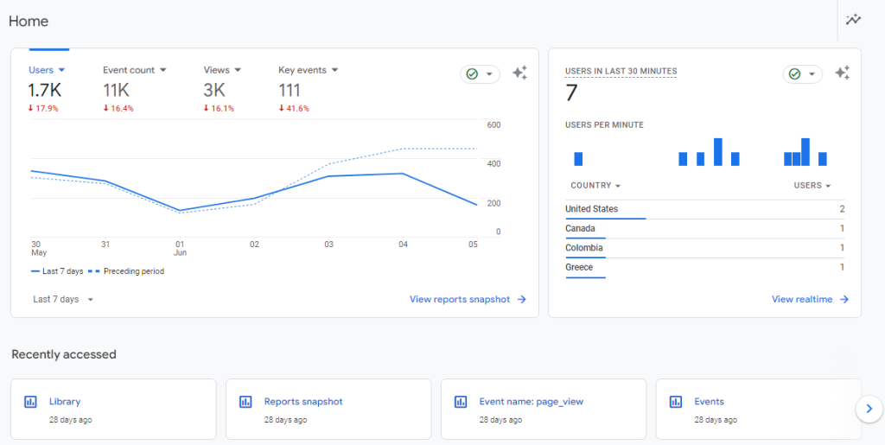Open the Events recent item

(x=759, y=409)
